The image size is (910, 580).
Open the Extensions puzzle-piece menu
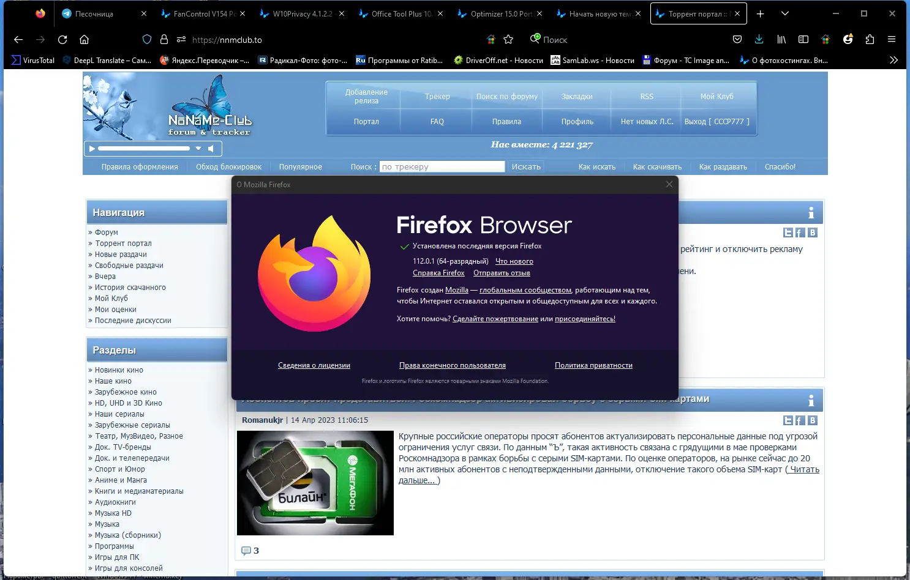870,40
